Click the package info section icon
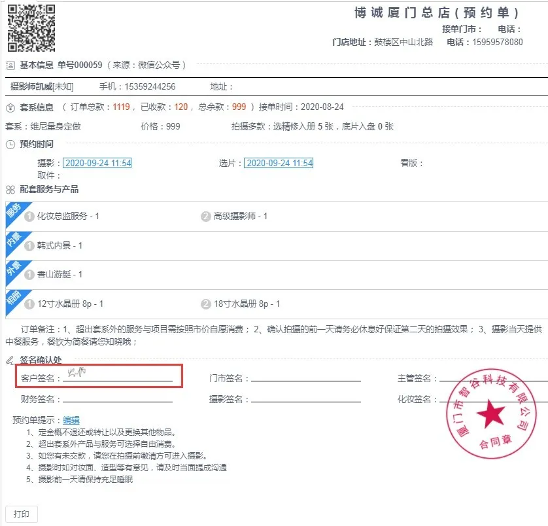Viewport: 548px width, 526px height. (x=10, y=107)
